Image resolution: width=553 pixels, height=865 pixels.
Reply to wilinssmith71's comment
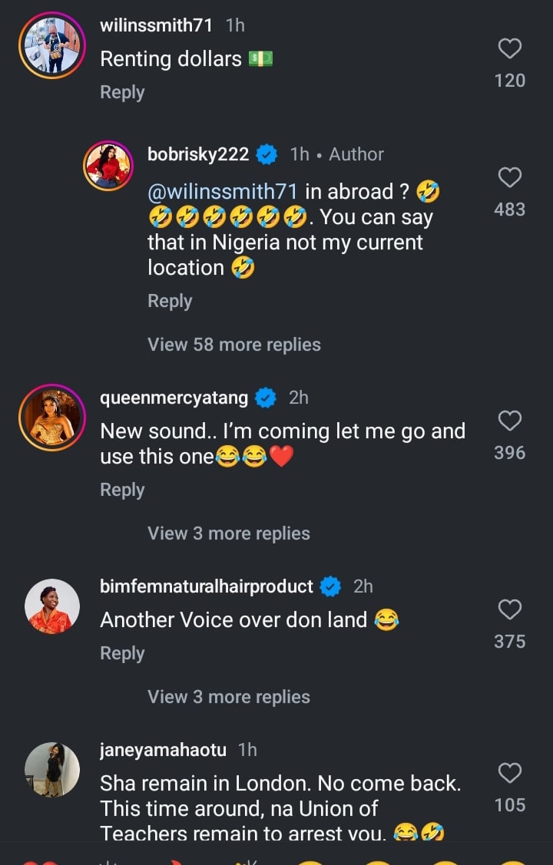(122, 92)
